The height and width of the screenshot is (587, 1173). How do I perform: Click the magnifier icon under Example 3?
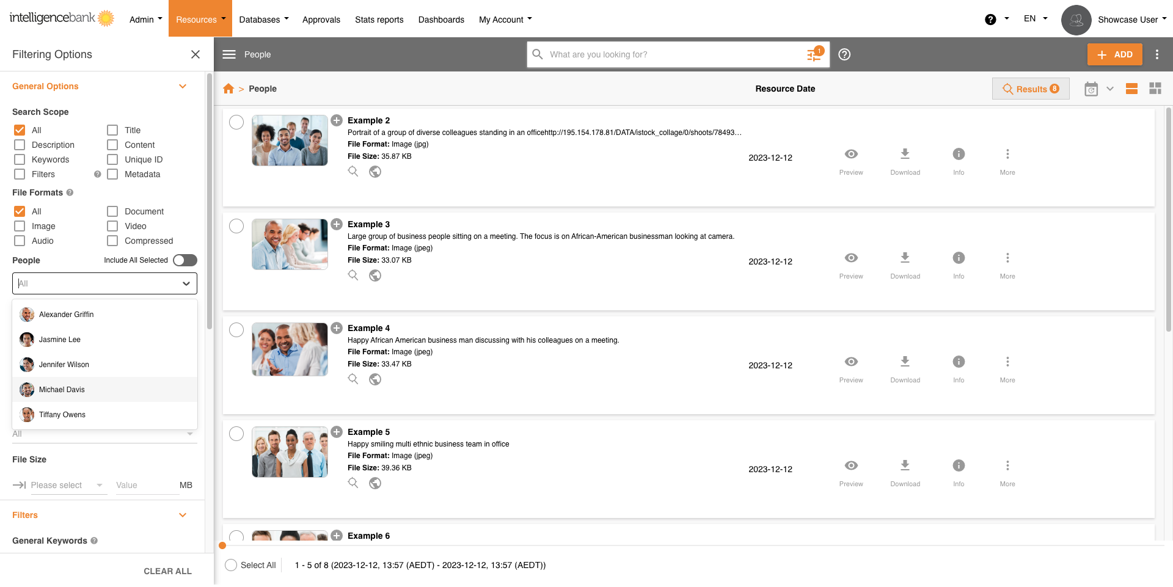pos(353,275)
